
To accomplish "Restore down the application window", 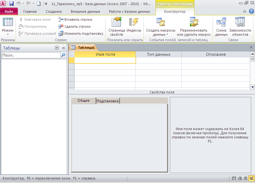I will 246,3.
